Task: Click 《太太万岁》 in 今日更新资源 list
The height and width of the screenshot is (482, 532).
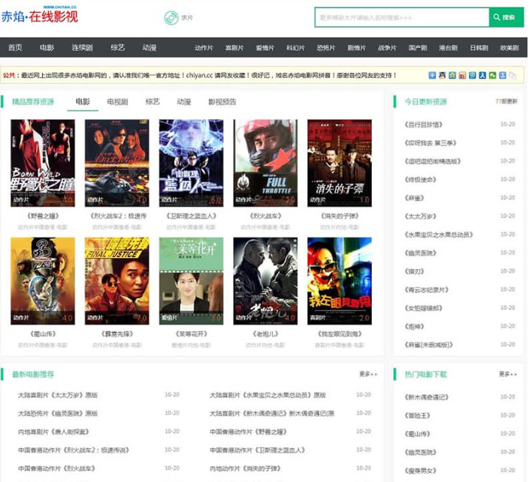Action: (420, 217)
